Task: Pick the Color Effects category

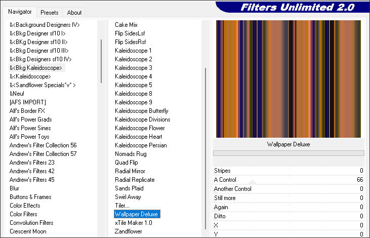Action: [25, 205]
